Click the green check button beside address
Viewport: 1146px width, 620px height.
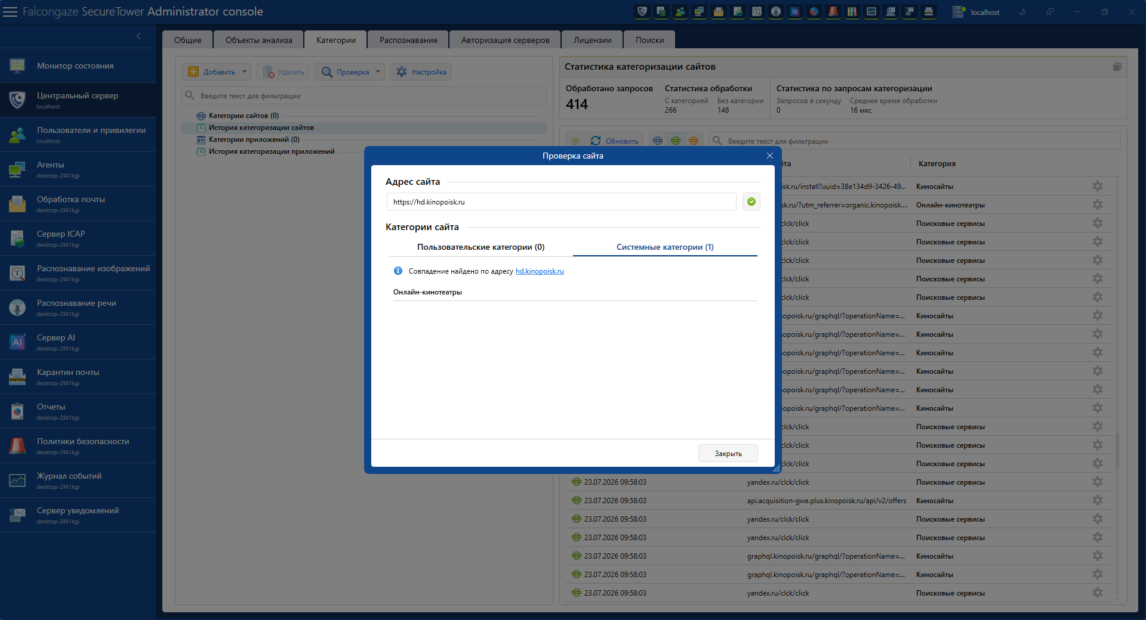(751, 201)
